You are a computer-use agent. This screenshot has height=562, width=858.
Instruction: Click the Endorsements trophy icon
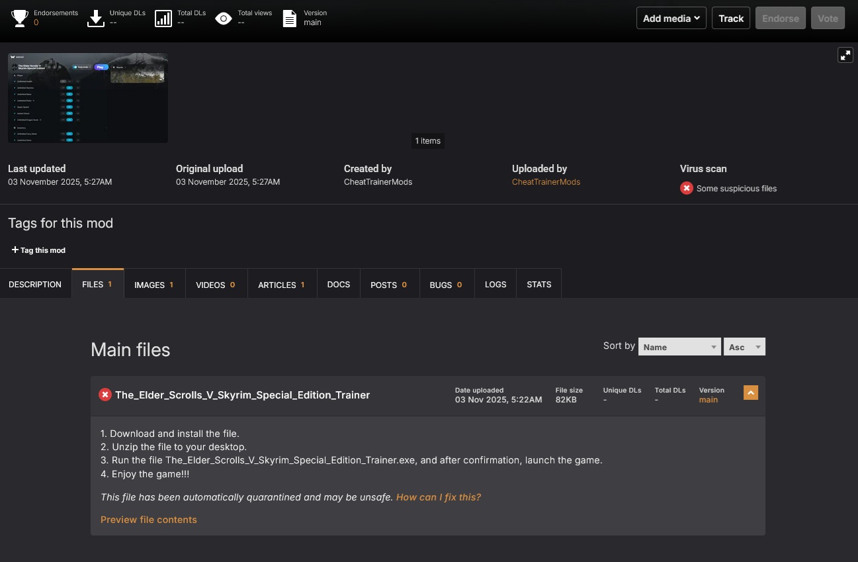20,18
